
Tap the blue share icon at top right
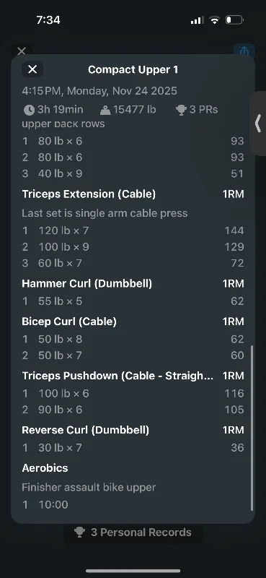(x=244, y=51)
